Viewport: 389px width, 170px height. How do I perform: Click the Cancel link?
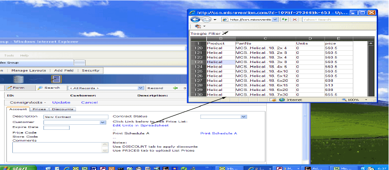[89, 103]
